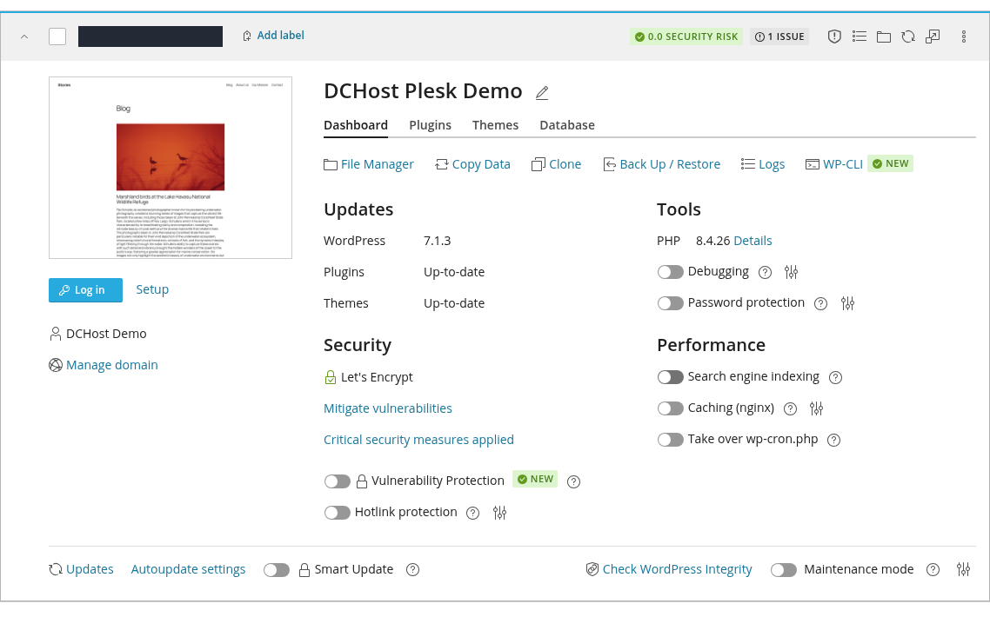Toggle Smart Update switch
Viewport: 990px width, 617px height.
tap(277, 570)
